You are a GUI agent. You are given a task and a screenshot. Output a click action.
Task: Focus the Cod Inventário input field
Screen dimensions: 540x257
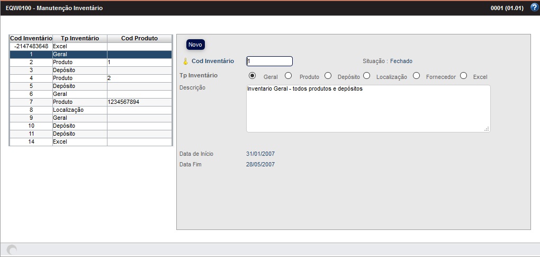coord(269,61)
